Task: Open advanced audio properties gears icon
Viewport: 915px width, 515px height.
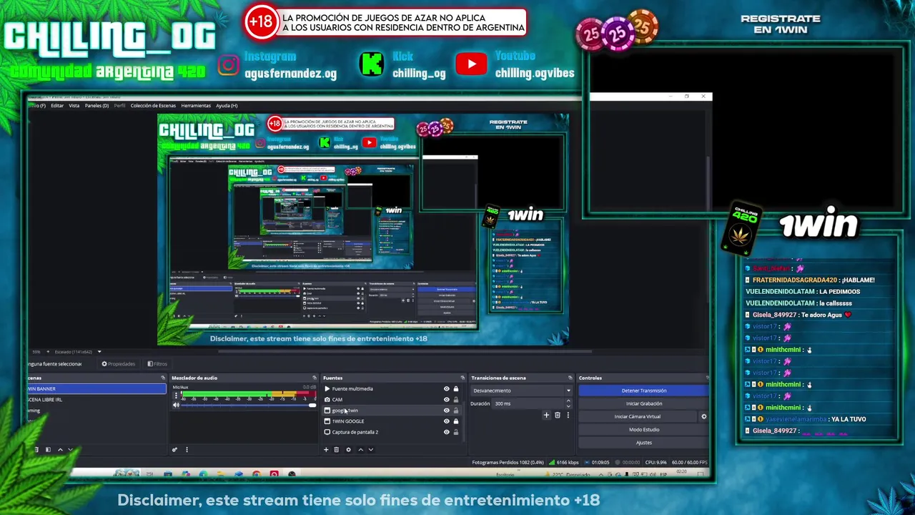Action: point(174,449)
